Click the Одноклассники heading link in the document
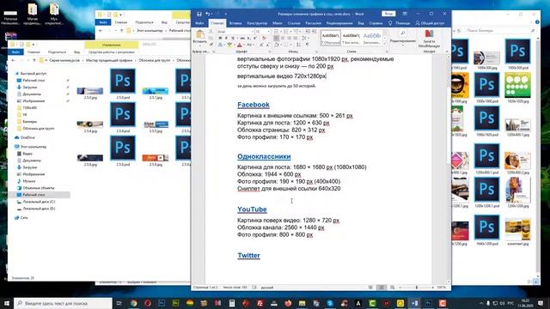Viewport: 550px width, 309px height. click(x=264, y=156)
